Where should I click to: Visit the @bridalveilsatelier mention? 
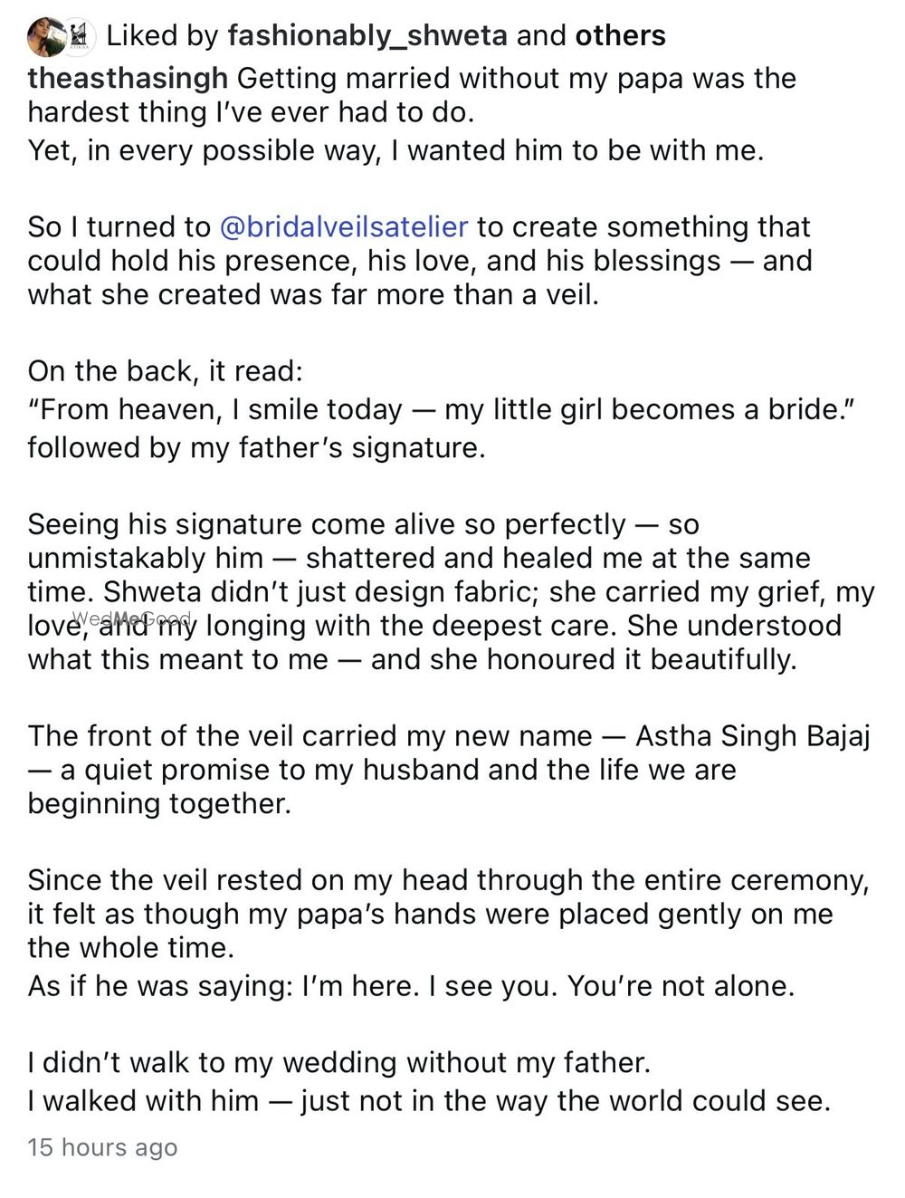344,226
